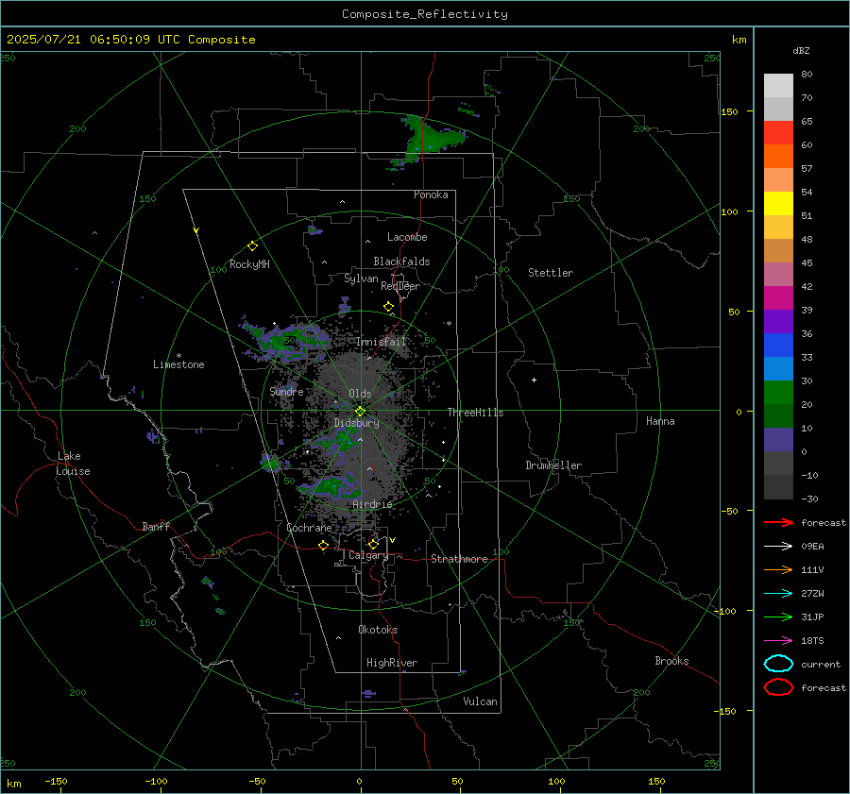Screen dimensions: 850x794
Task: Click the RedDeer city label
Action: coord(400,286)
